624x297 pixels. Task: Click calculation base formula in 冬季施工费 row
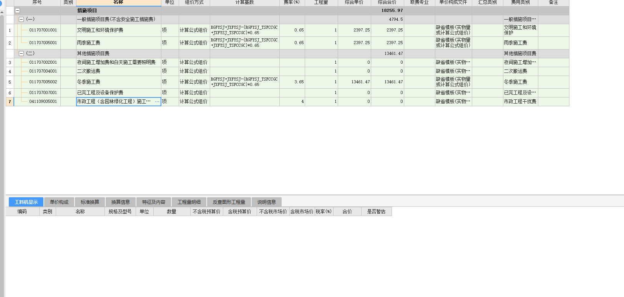tap(245, 82)
